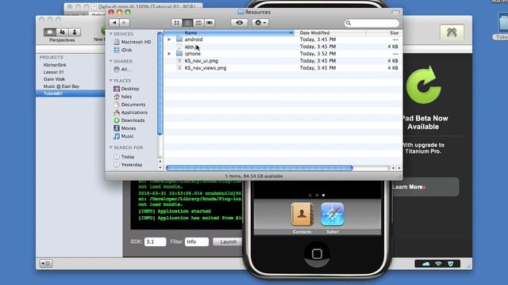Select Tutorial01 project in Titanium
This screenshot has height=285, width=508.
point(70,93)
